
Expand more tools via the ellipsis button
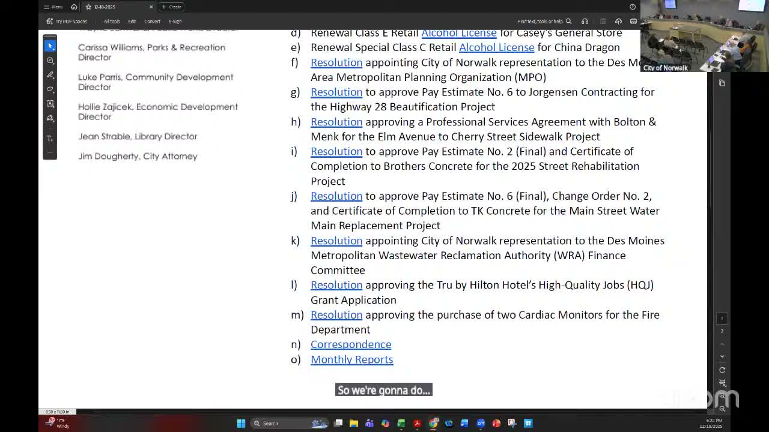pos(50,152)
